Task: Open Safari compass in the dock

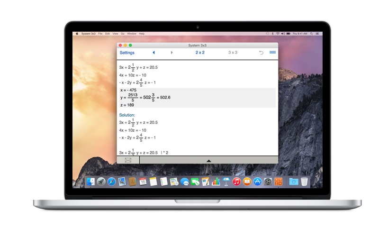Action: (111, 182)
